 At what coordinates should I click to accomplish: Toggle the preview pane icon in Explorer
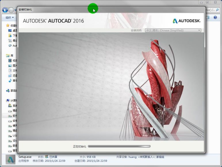[x=208, y=18]
